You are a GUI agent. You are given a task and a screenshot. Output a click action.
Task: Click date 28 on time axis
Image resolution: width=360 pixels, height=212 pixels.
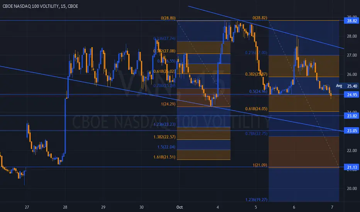pyautogui.click(x=65, y=207)
